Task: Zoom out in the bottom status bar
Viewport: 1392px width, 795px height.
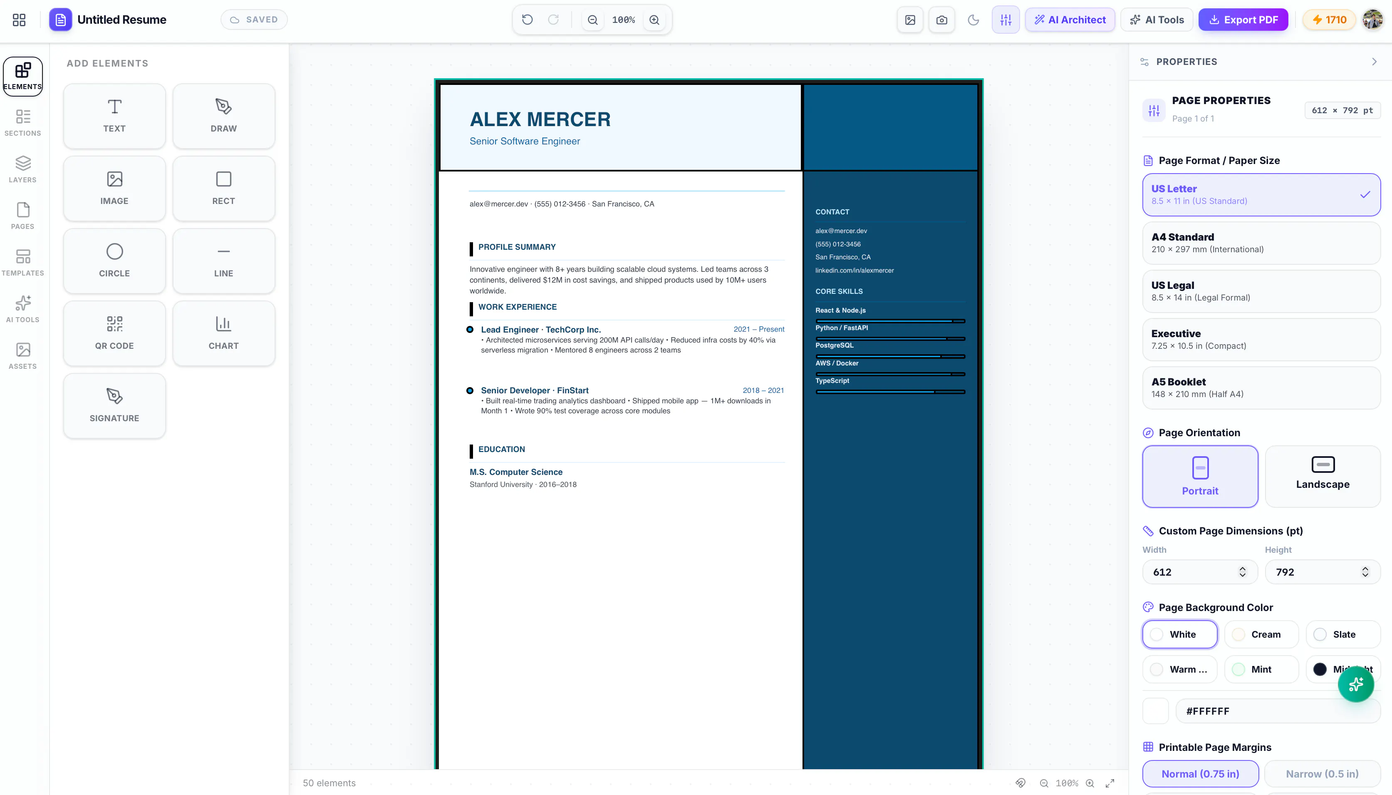Action: pyautogui.click(x=1044, y=783)
